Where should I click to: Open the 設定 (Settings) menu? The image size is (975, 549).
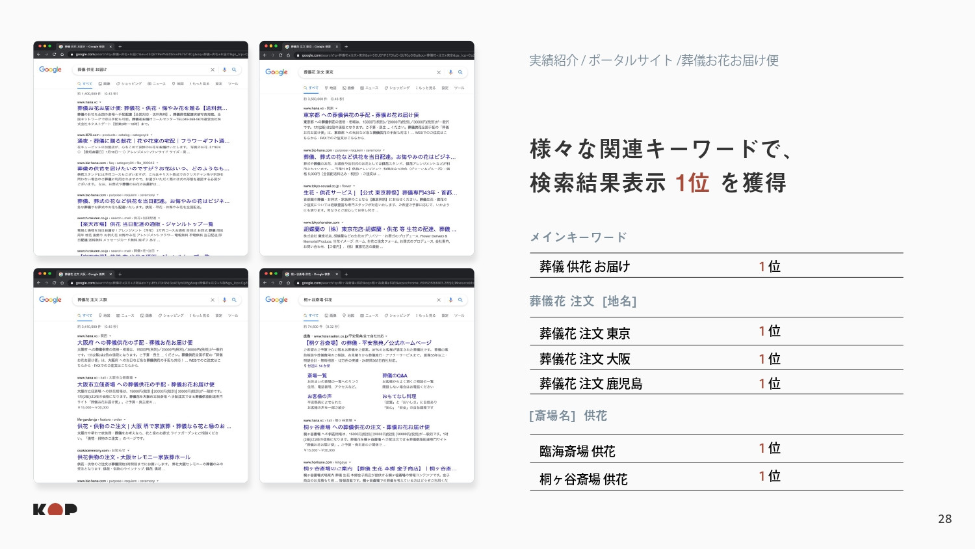[220, 84]
